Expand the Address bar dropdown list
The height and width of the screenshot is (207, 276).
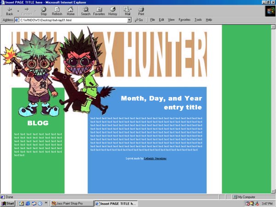click(129, 20)
